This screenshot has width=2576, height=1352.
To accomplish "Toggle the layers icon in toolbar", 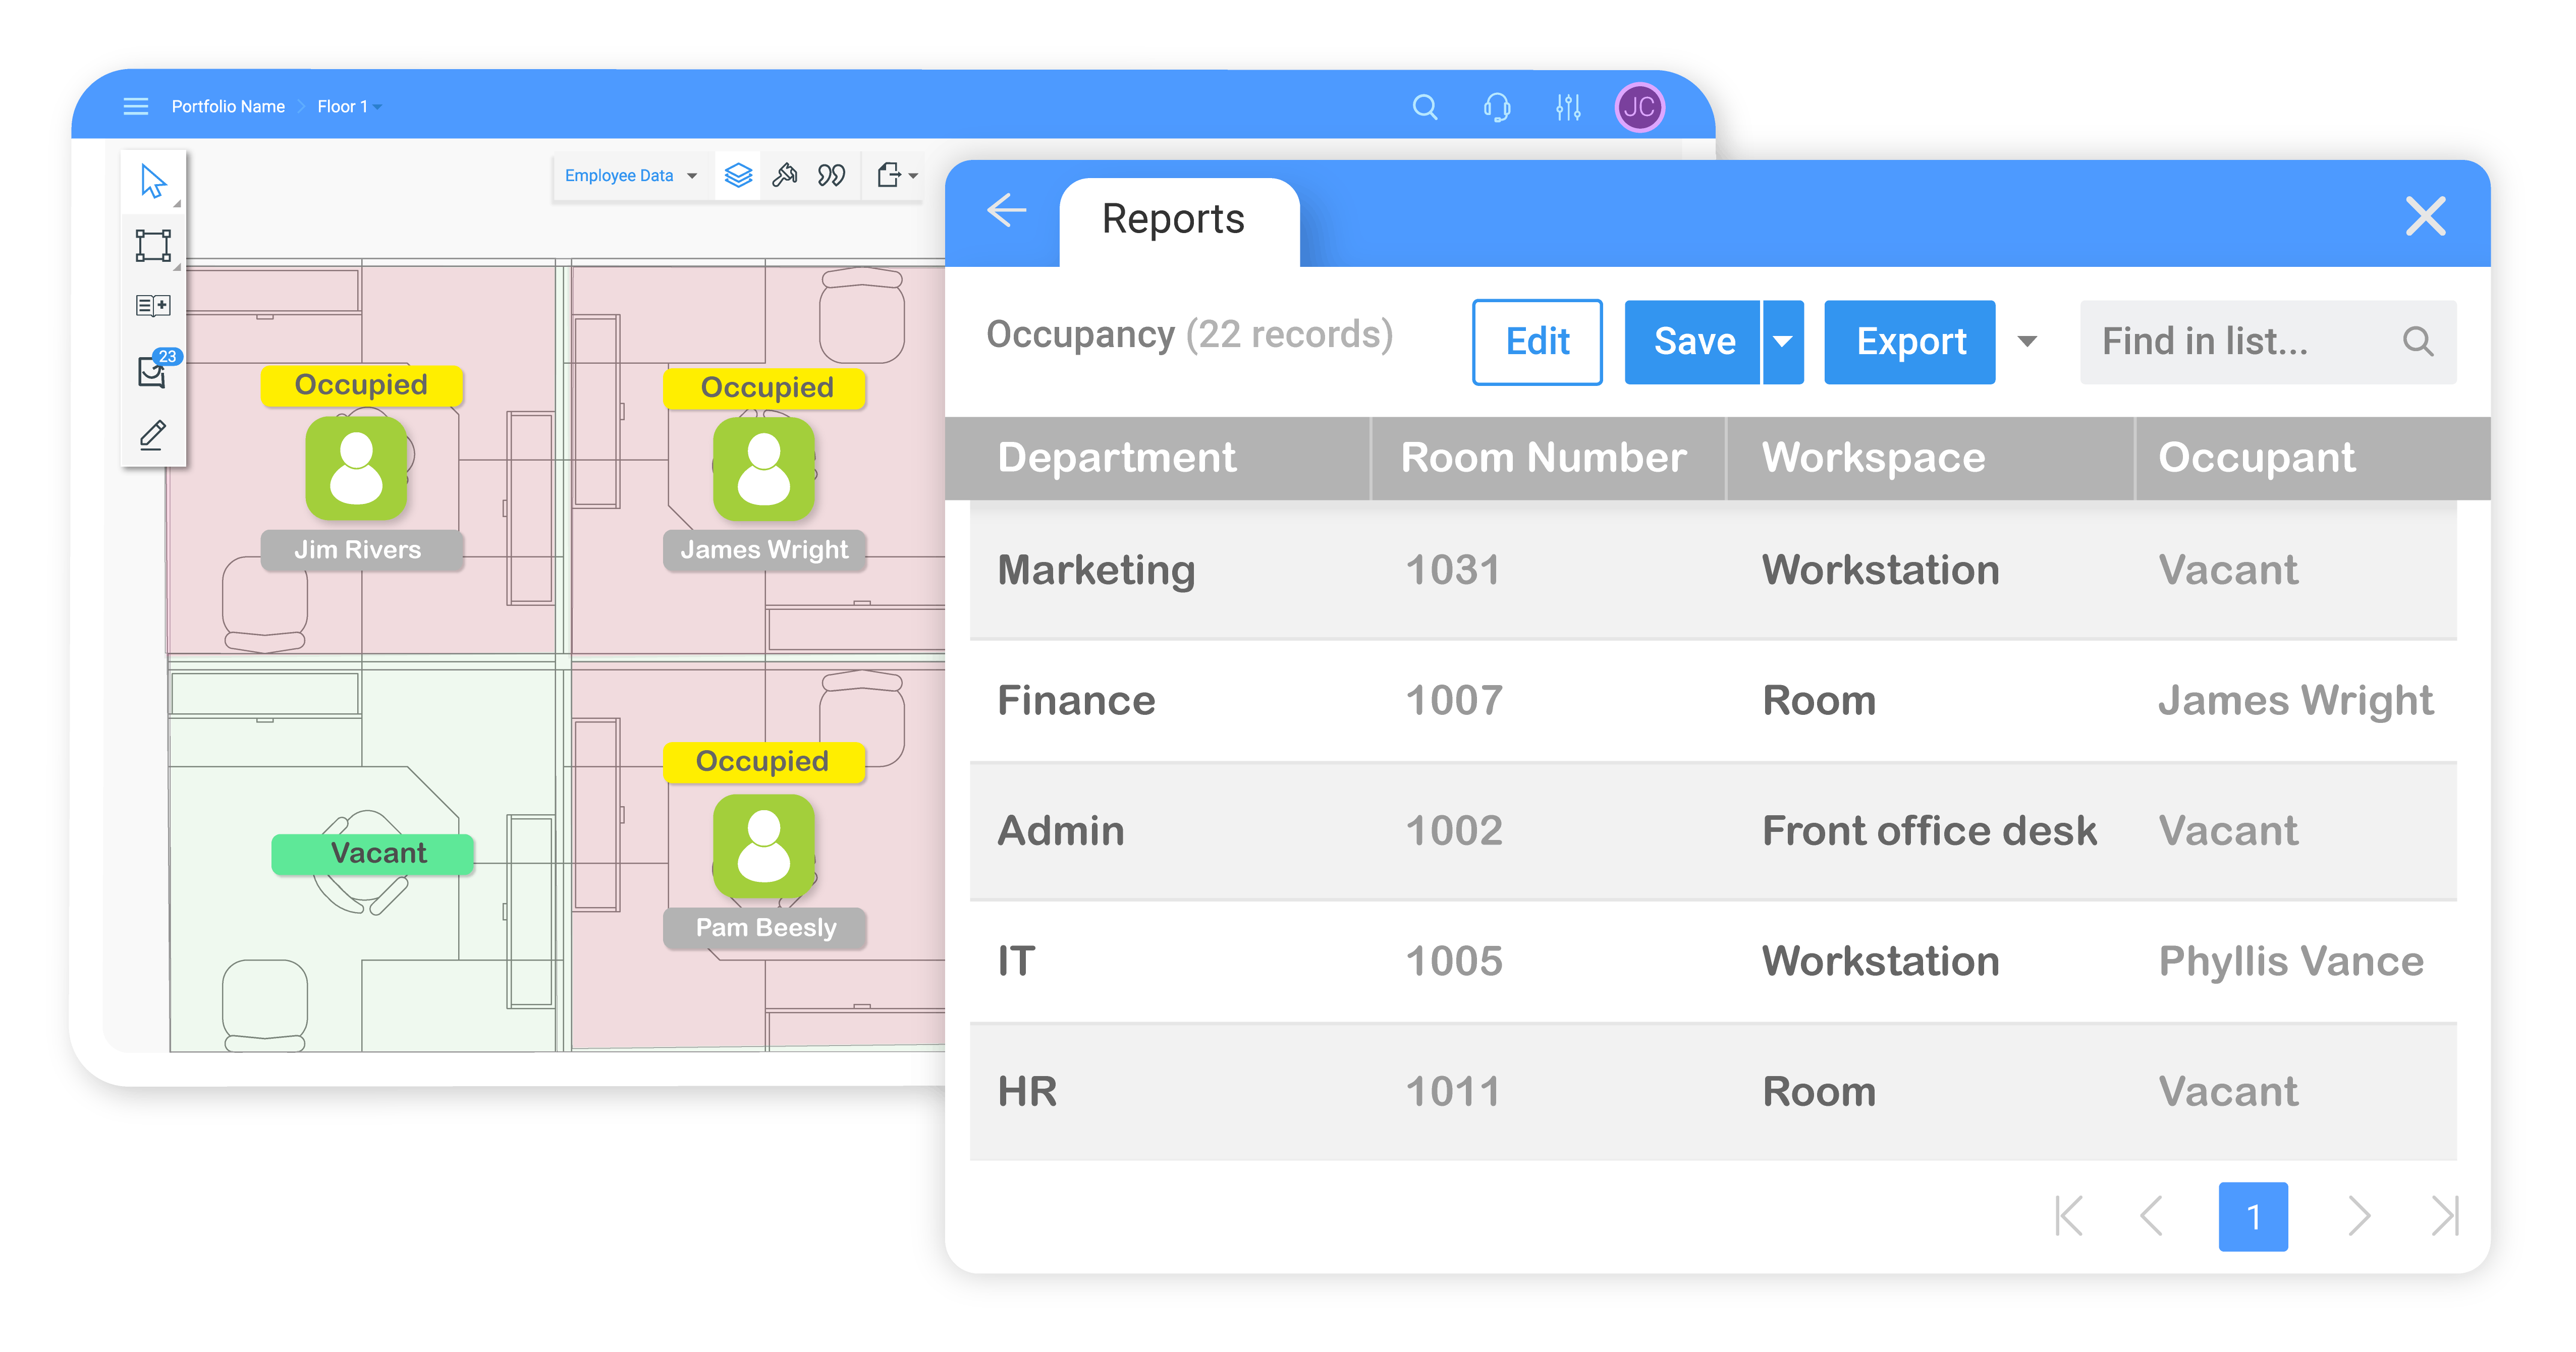I will click(x=738, y=176).
